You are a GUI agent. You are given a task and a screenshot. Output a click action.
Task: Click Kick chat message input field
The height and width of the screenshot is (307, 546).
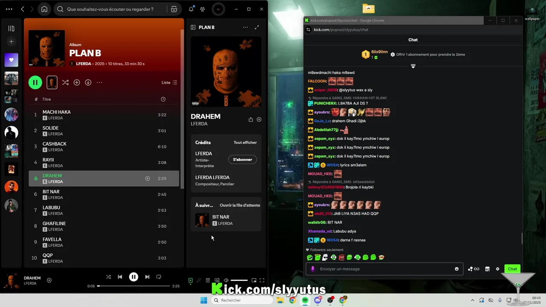(x=384, y=269)
